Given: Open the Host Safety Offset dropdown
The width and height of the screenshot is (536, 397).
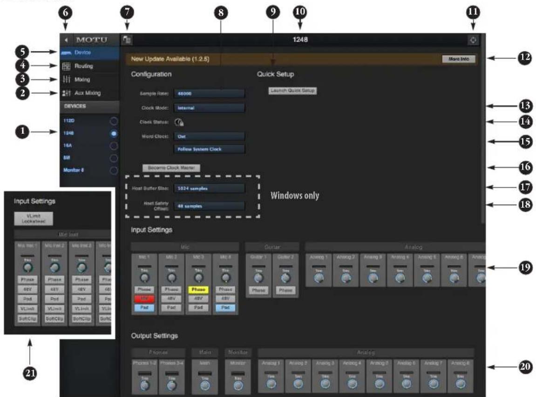Looking at the screenshot, I should pos(209,206).
